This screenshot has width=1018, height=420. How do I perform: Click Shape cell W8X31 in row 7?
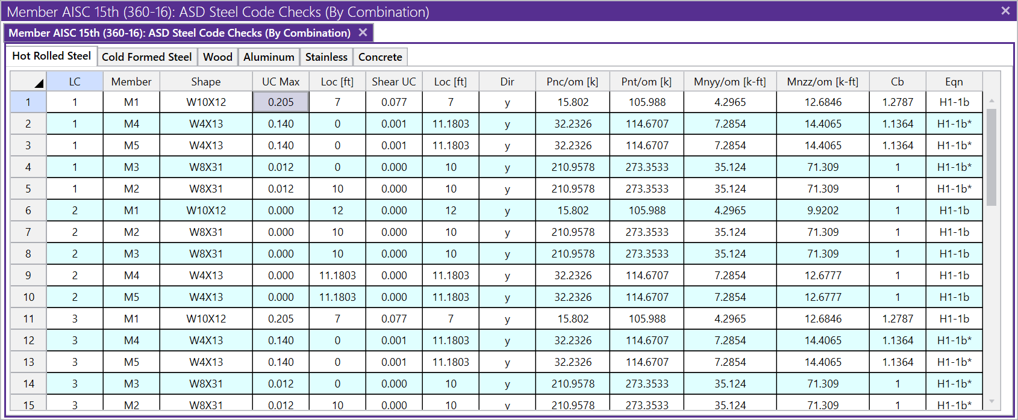pos(206,232)
